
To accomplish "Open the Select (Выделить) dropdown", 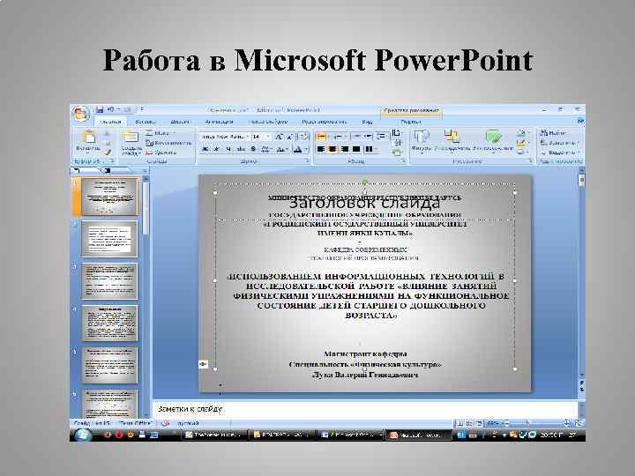I will pos(559,152).
